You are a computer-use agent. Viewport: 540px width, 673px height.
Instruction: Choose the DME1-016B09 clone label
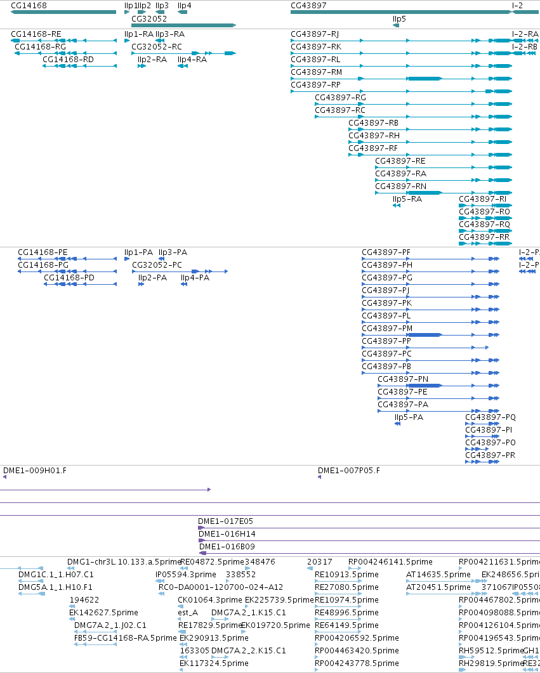(x=227, y=546)
